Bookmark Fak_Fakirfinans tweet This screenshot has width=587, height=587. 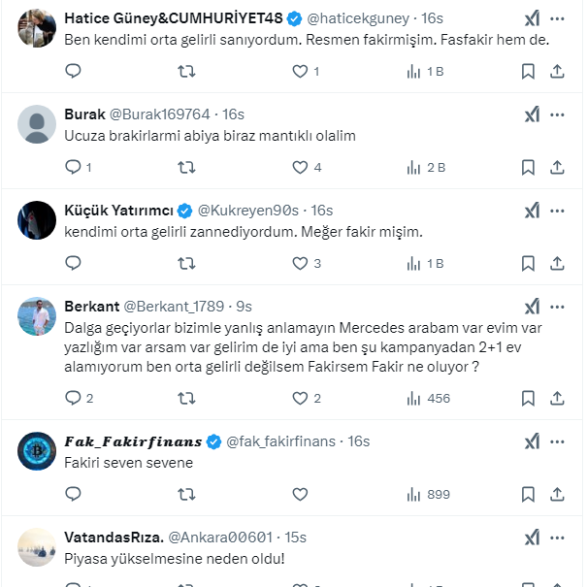(527, 494)
